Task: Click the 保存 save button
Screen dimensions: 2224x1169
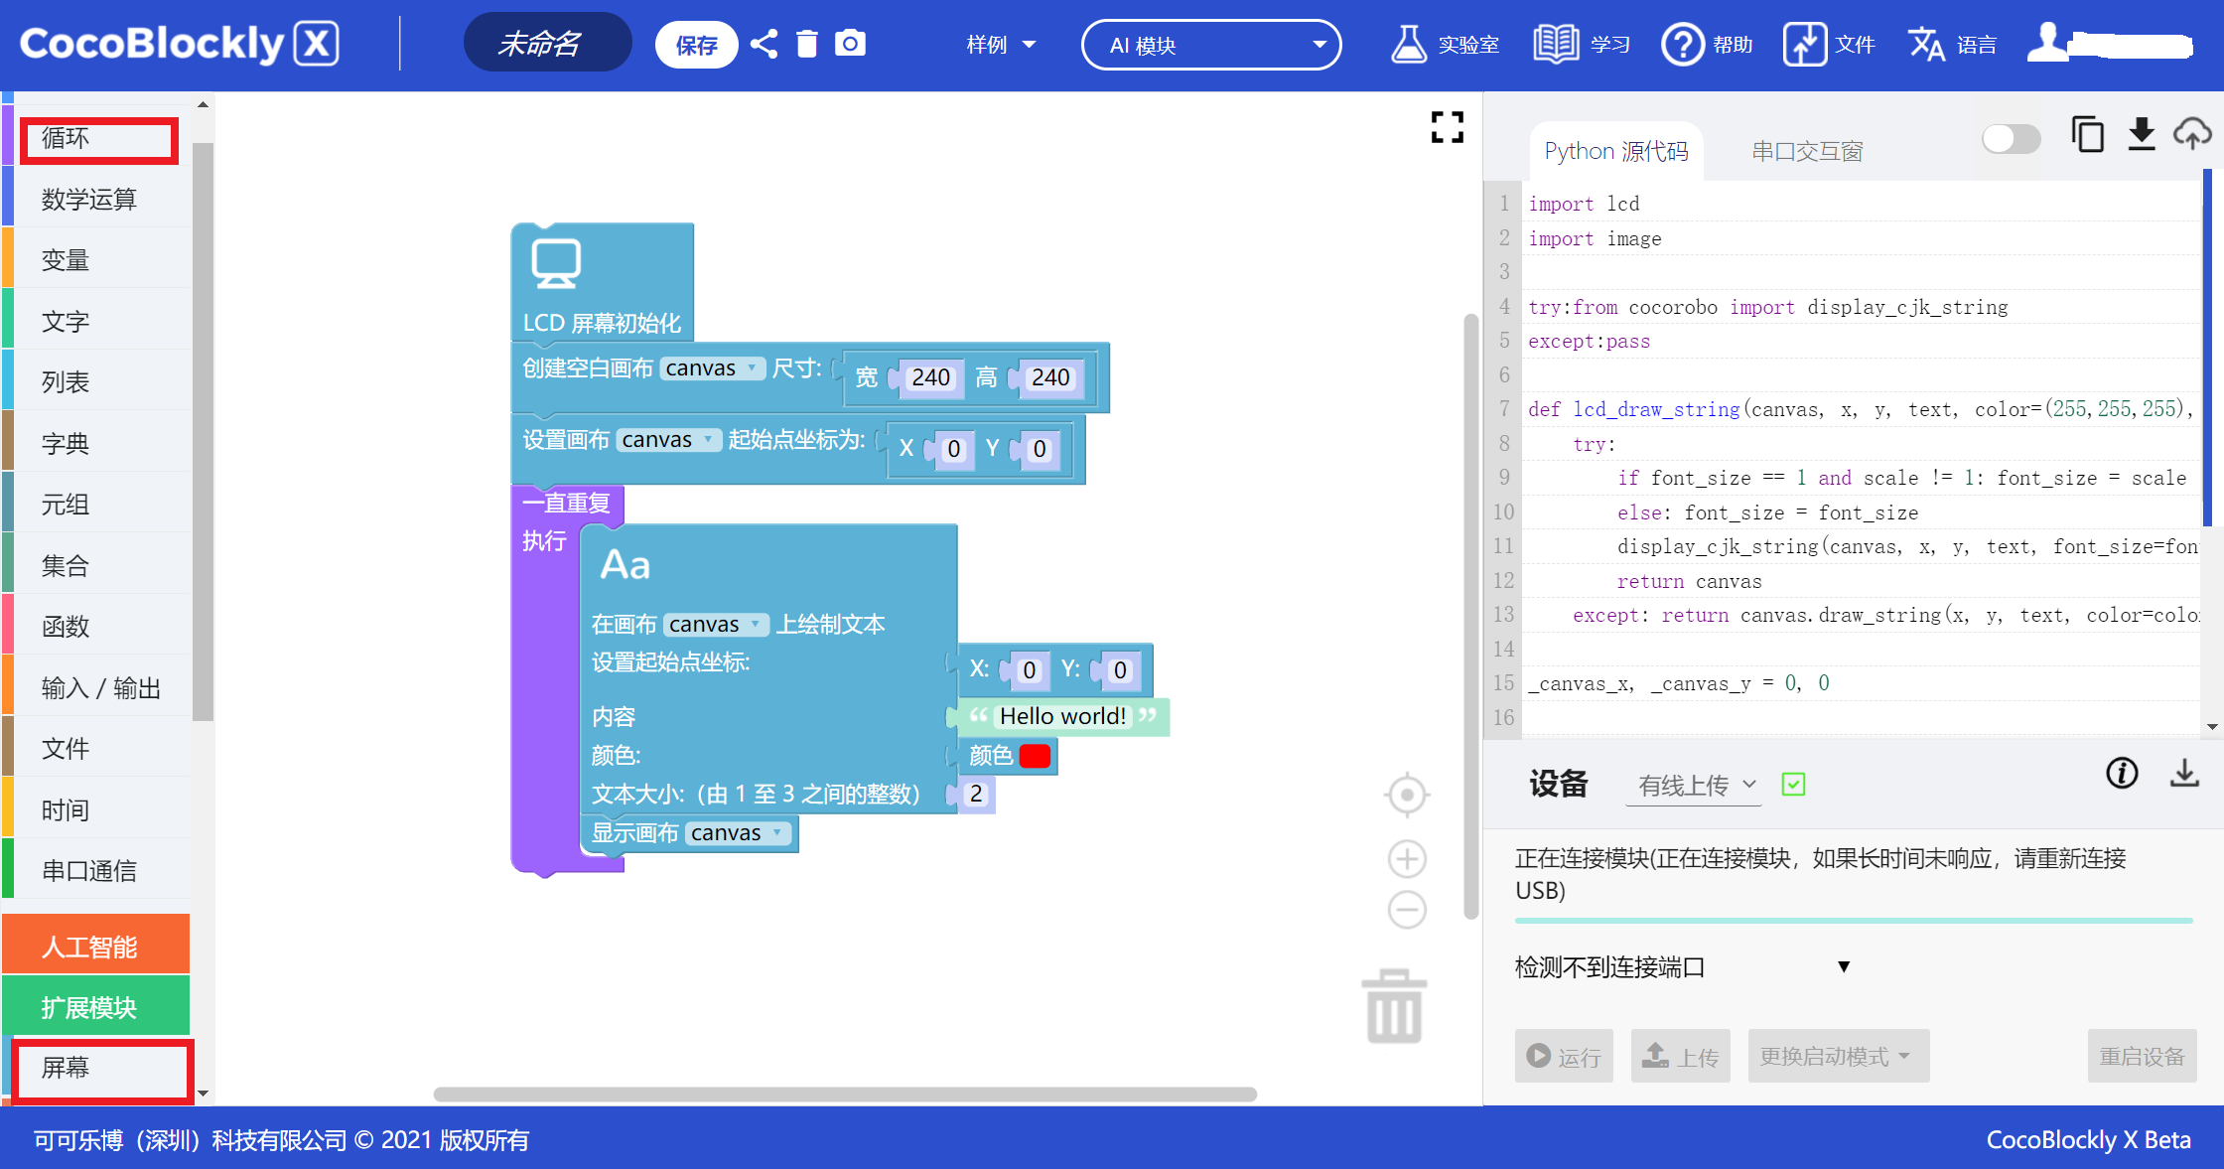Action: point(696,45)
